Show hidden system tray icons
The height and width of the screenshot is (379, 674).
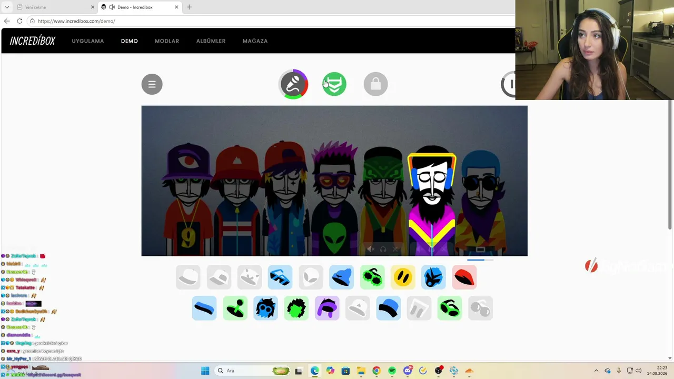pyautogui.click(x=596, y=371)
